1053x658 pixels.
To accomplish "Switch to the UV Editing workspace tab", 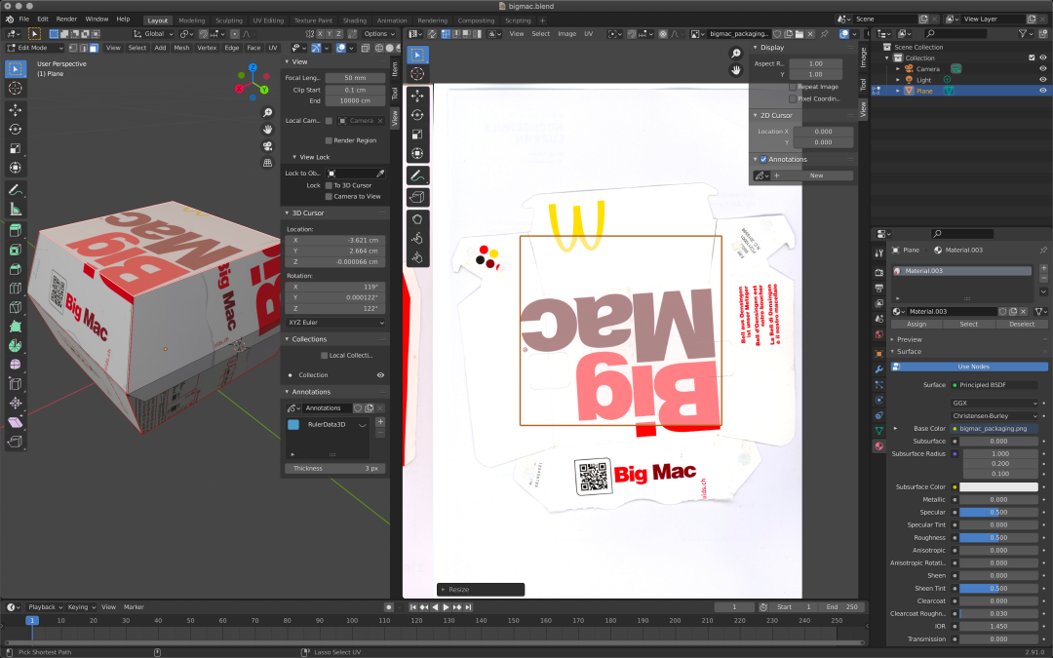I will pyautogui.click(x=268, y=20).
